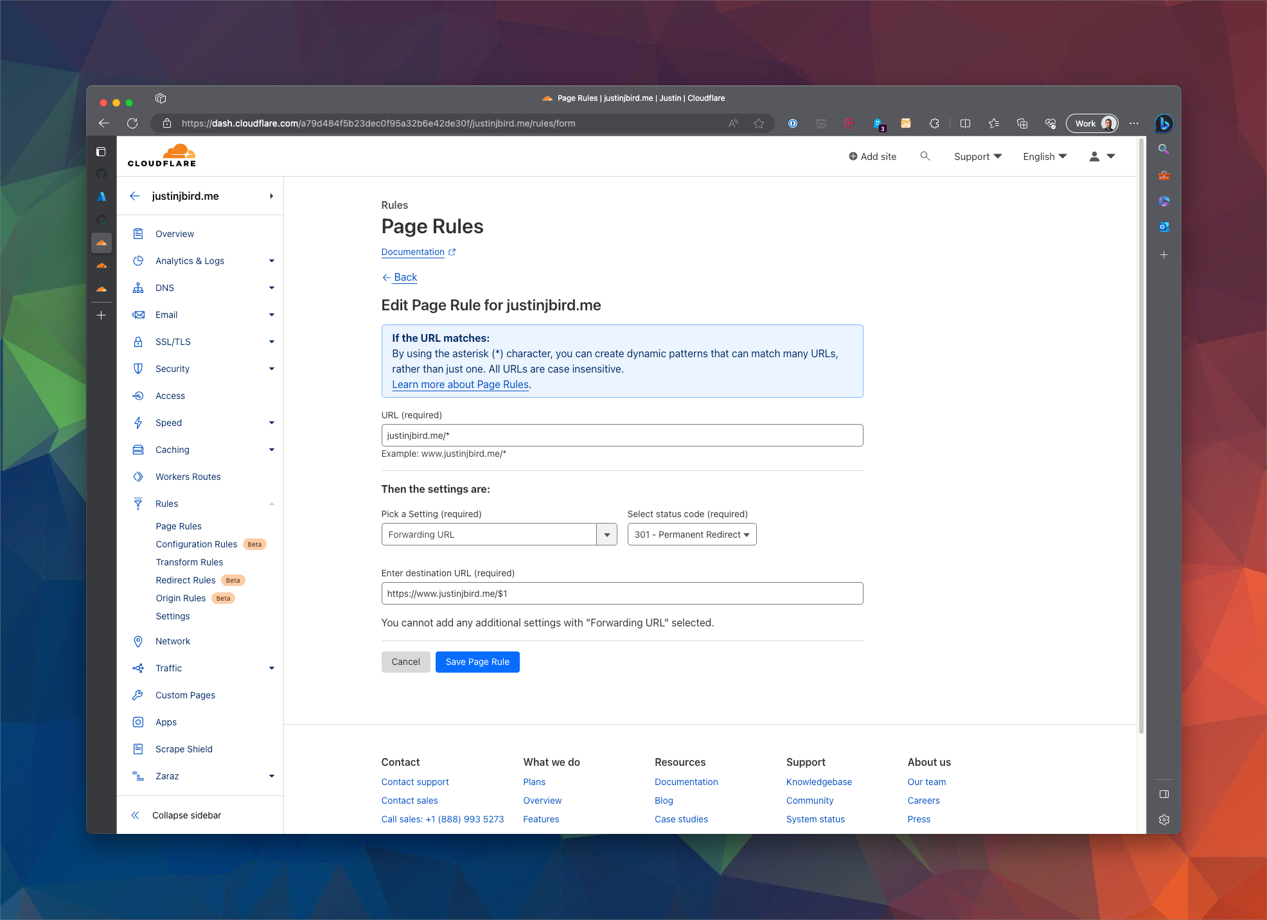
Task: Collapse the Rules section chevron
Action: [x=272, y=503]
